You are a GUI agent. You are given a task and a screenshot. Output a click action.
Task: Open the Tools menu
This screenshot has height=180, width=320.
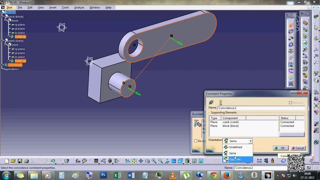pyautogui.click(x=65, y=7)
